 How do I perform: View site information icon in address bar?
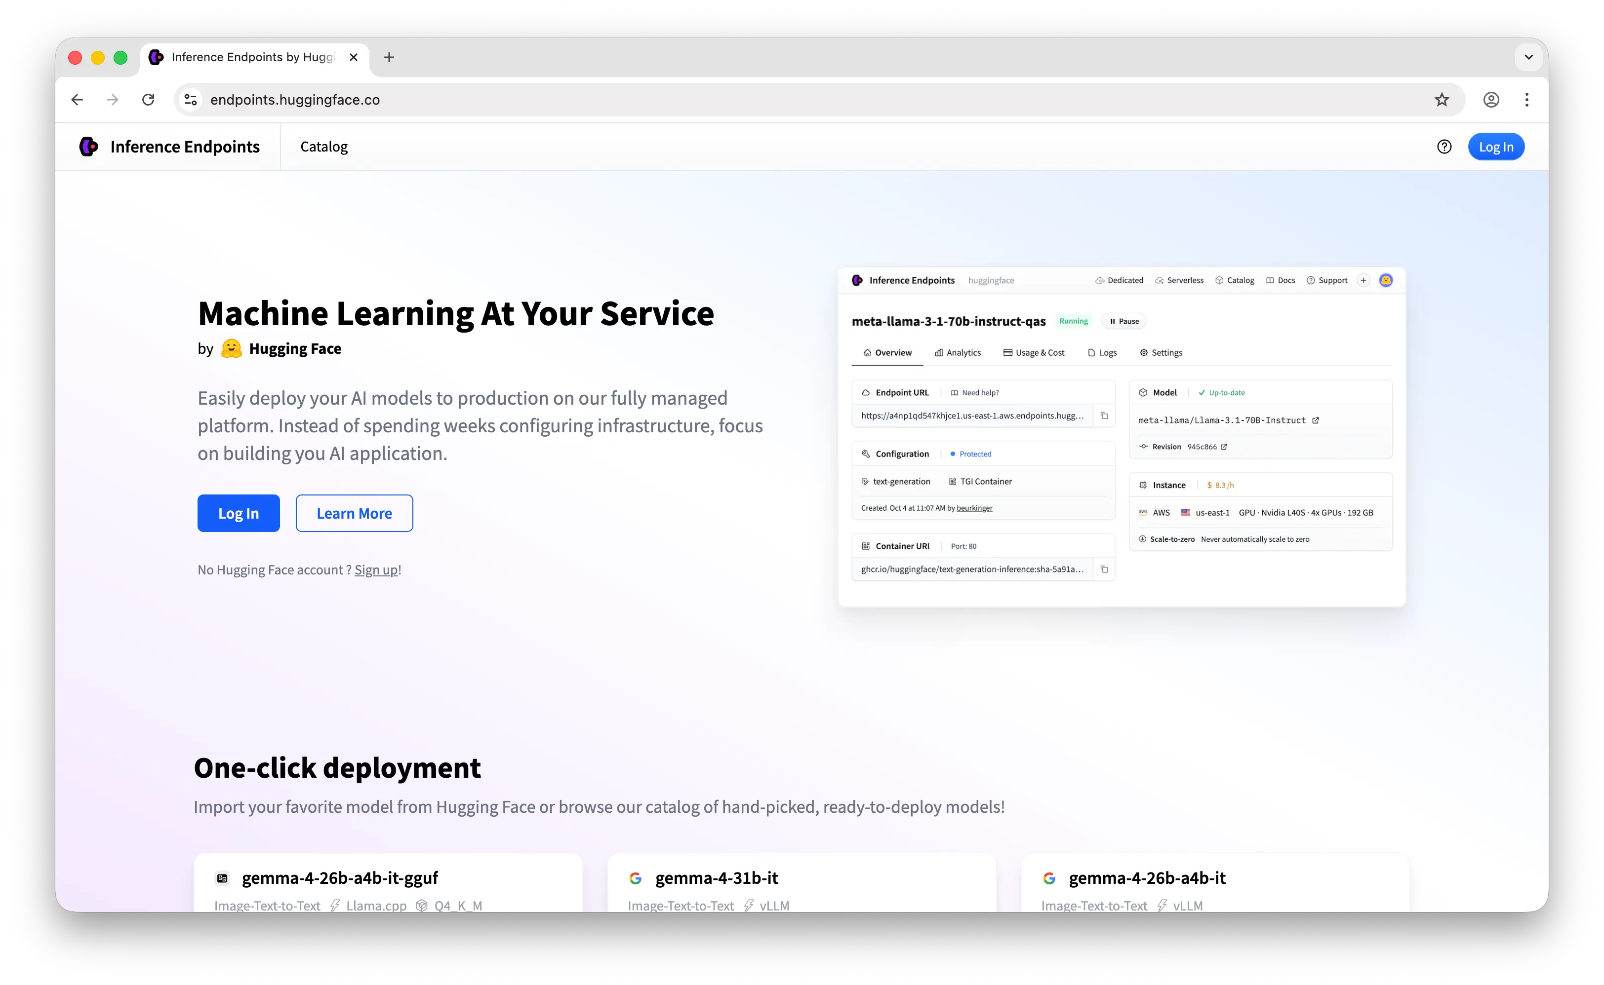point(190,100)
